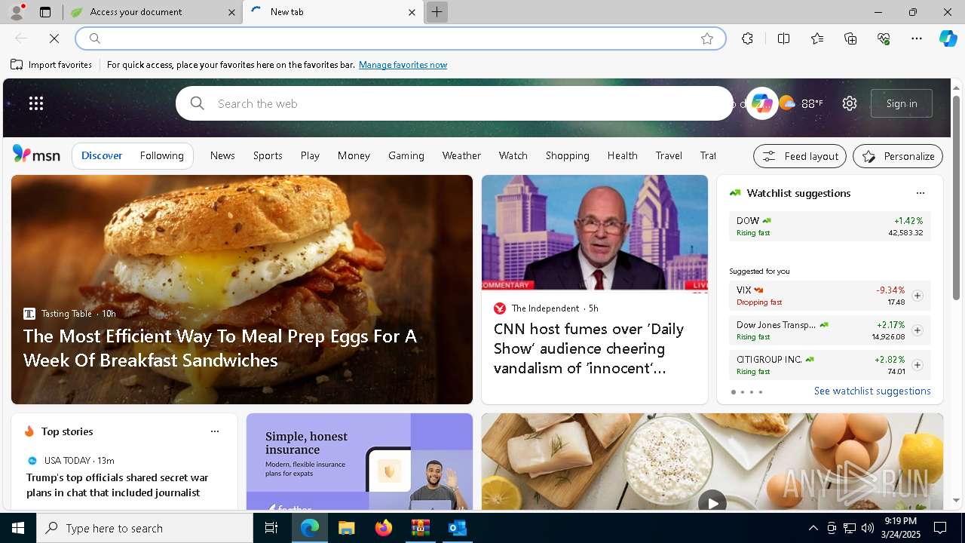Open the Gaming category
Screen dimensions: 965x543
[406, 155]
